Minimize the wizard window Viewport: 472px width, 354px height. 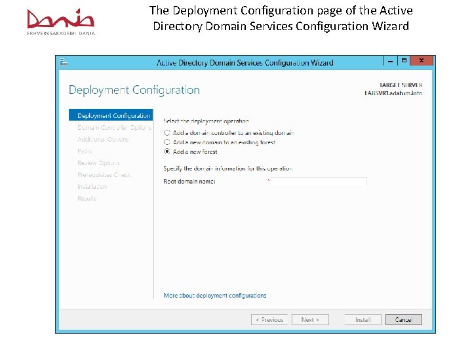tap(391, 61)
